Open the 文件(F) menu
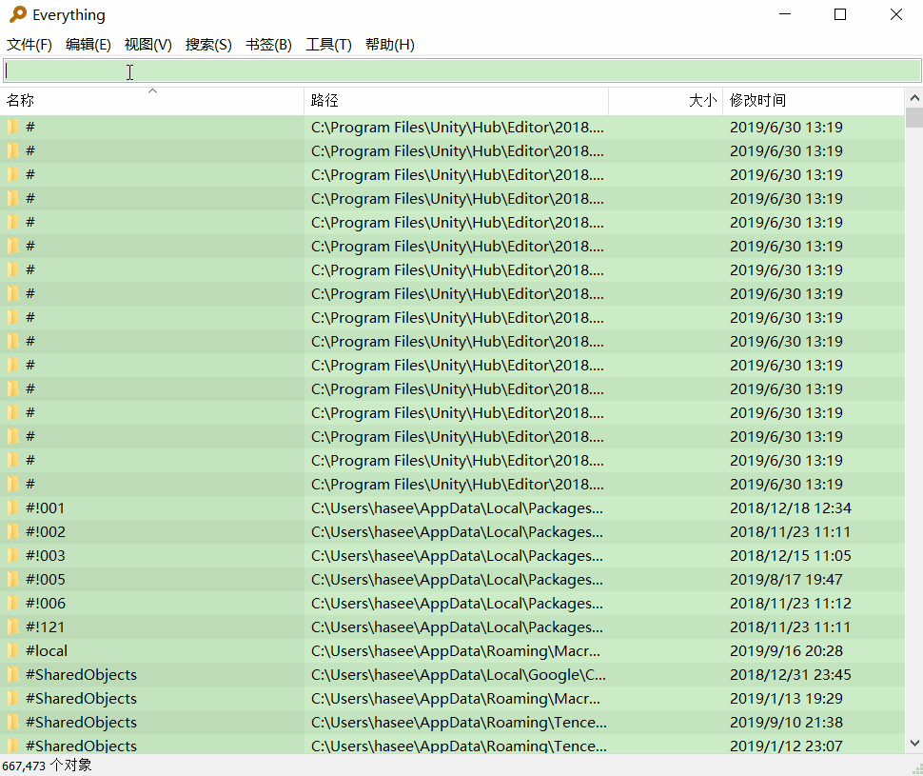The image size is (923, 776). [29, 45]
